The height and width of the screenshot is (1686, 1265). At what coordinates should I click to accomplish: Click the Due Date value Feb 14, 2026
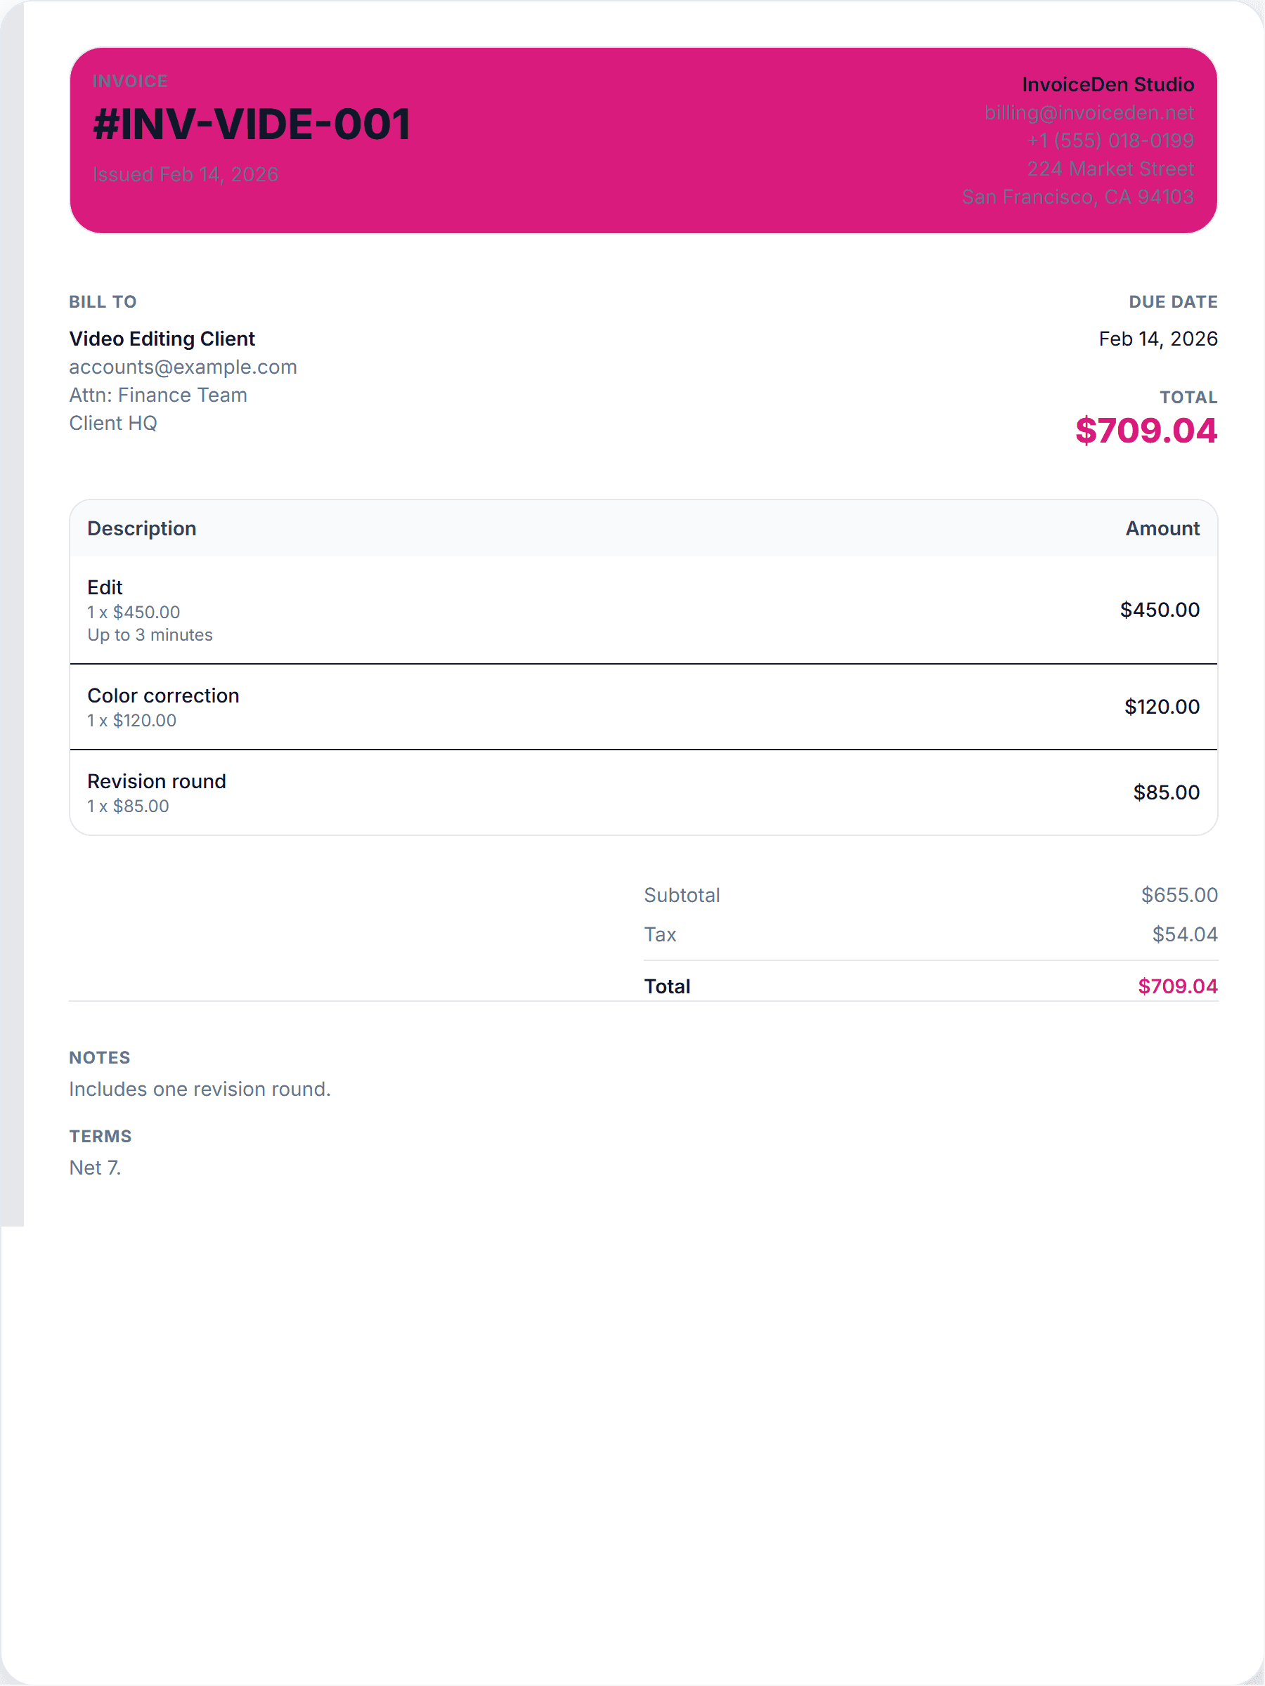pos(1157,339)
